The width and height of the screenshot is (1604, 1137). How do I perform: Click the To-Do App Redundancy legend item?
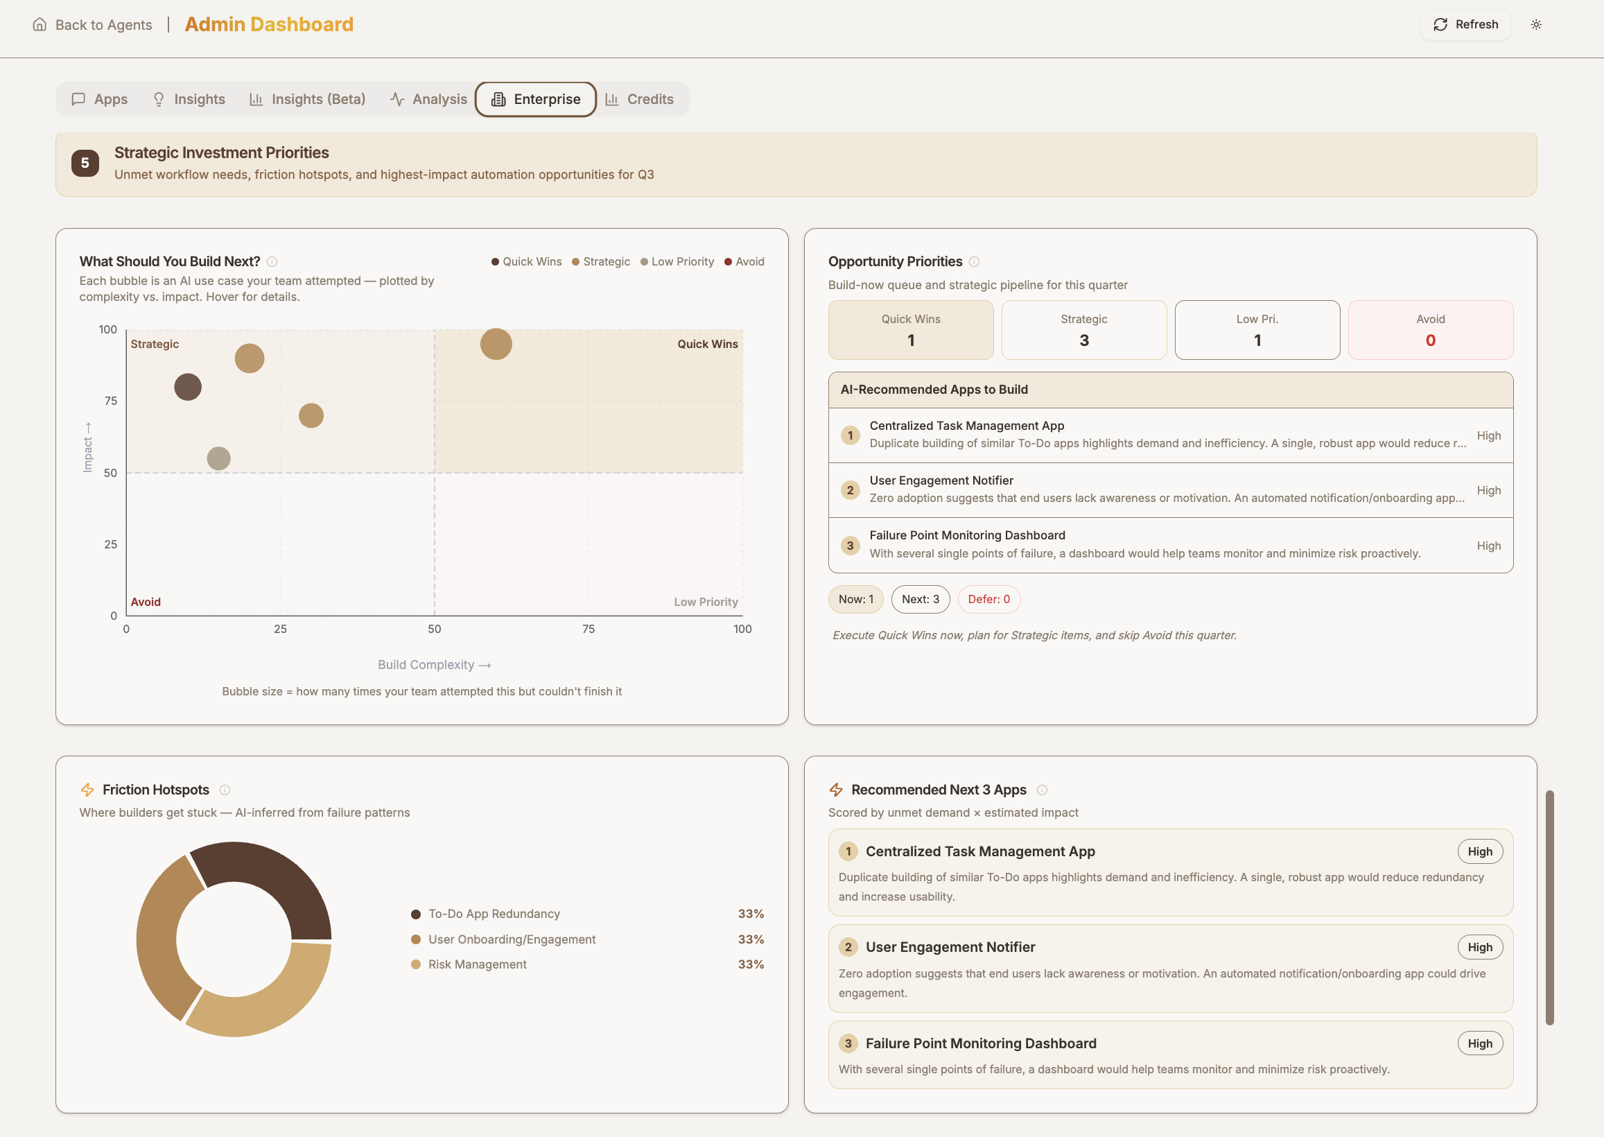point(588,914)
